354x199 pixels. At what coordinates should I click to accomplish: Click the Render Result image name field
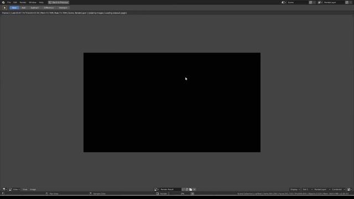(x=170, y=190)
